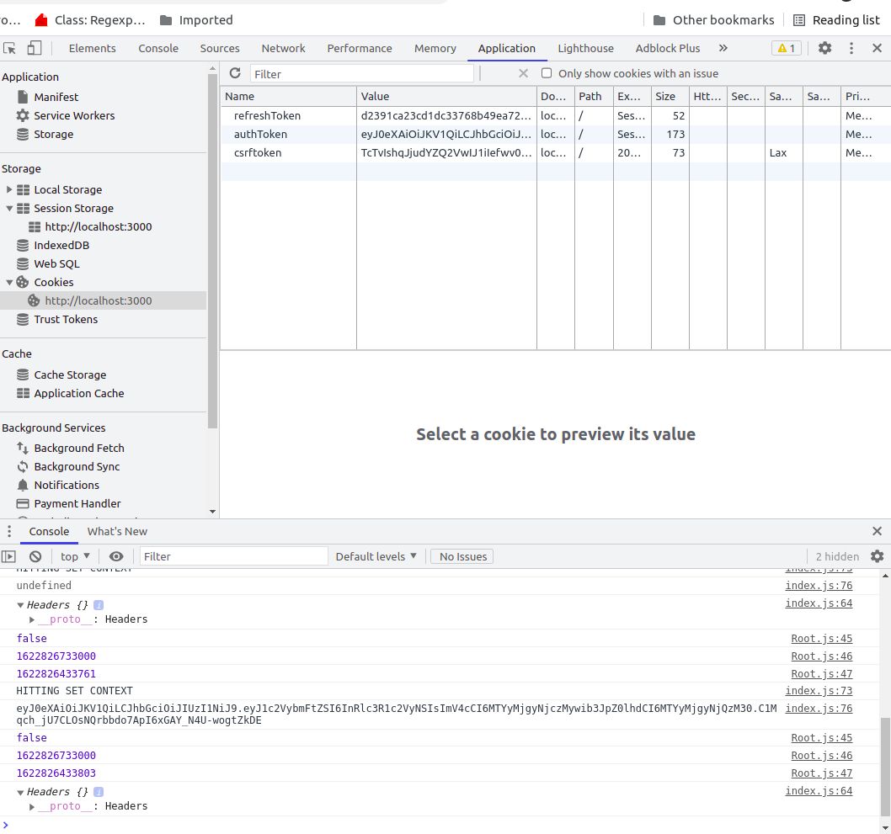Click the Manifest file icon
Image resolution: width=891 pixels, height=834 pixels.
(23, 97)
